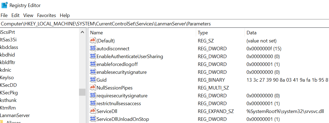Viewport: 329px width, 123px height.
Task: Open the File menu
Action: tap(4, 15)
